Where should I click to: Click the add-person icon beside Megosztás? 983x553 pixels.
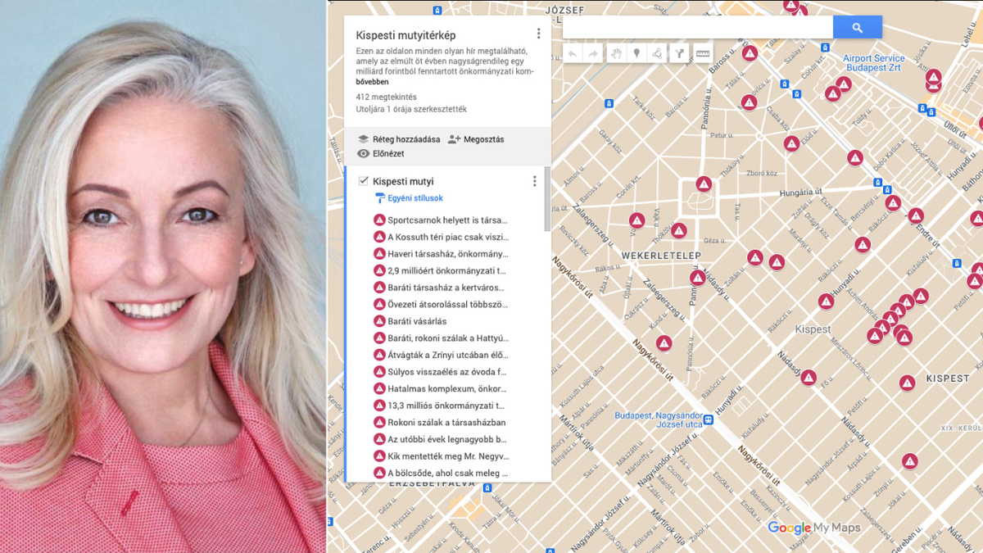click(x=454, y=139)
